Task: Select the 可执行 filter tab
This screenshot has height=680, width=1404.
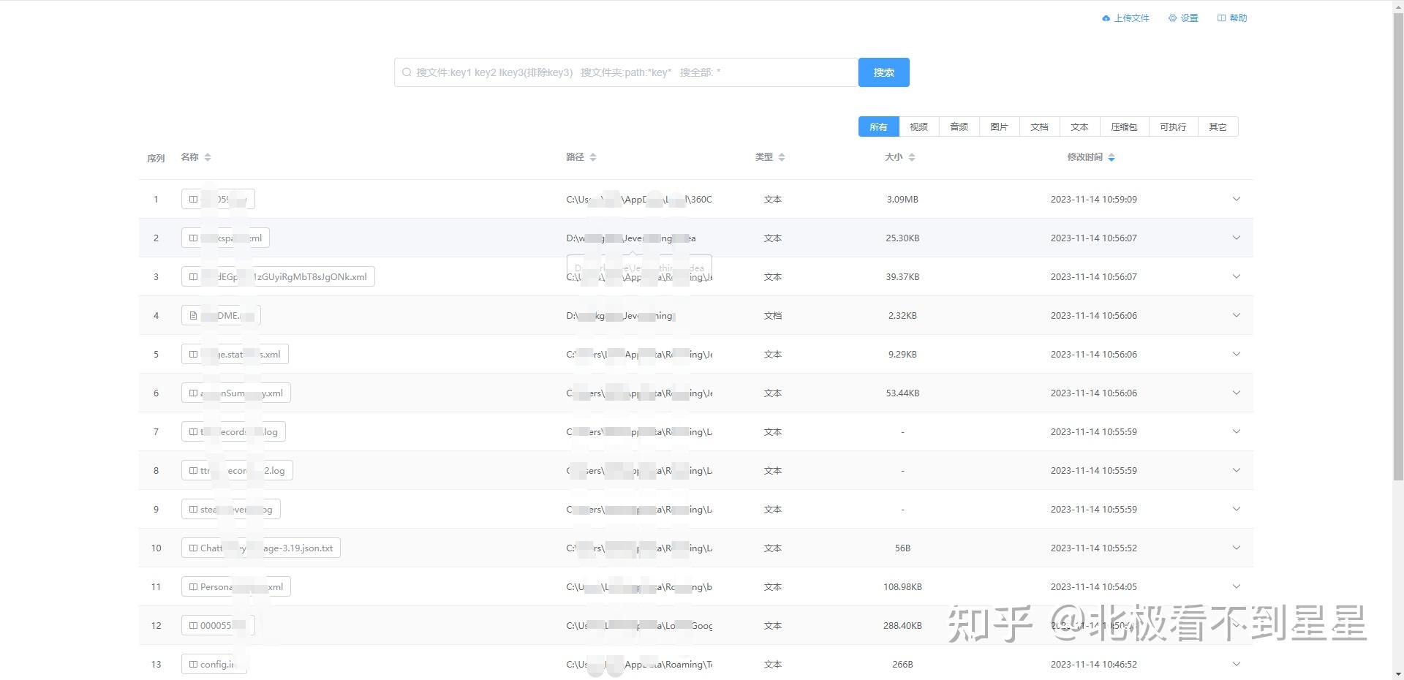Action: point(1173,126)
